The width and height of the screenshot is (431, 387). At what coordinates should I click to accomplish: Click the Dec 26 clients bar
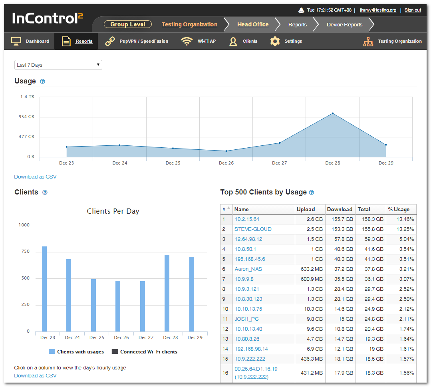(x=118, y=306)
